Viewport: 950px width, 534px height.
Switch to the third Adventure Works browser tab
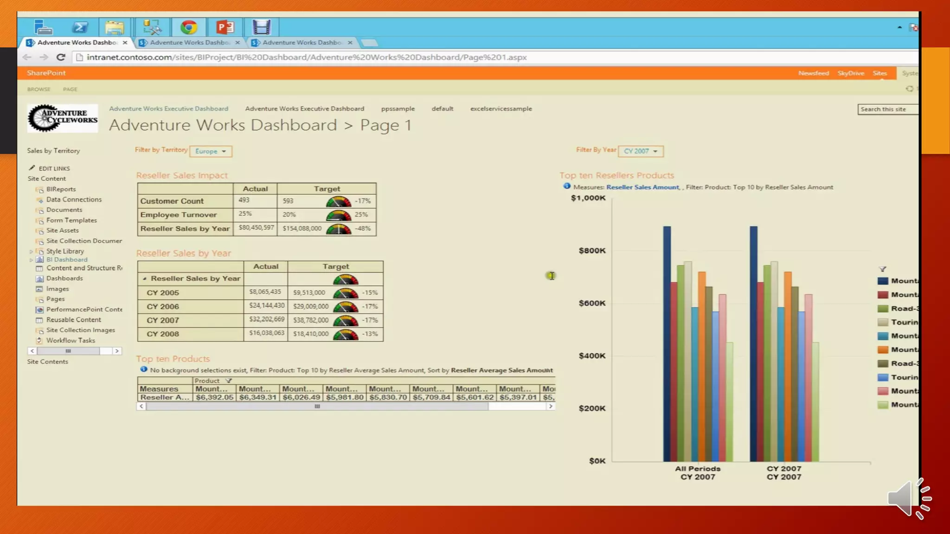(x=302, y=42)
